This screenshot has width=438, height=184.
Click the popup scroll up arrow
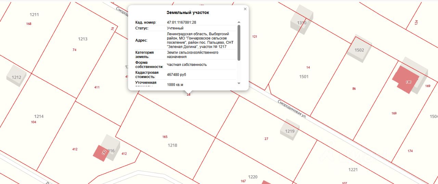(x=239, y=23)
